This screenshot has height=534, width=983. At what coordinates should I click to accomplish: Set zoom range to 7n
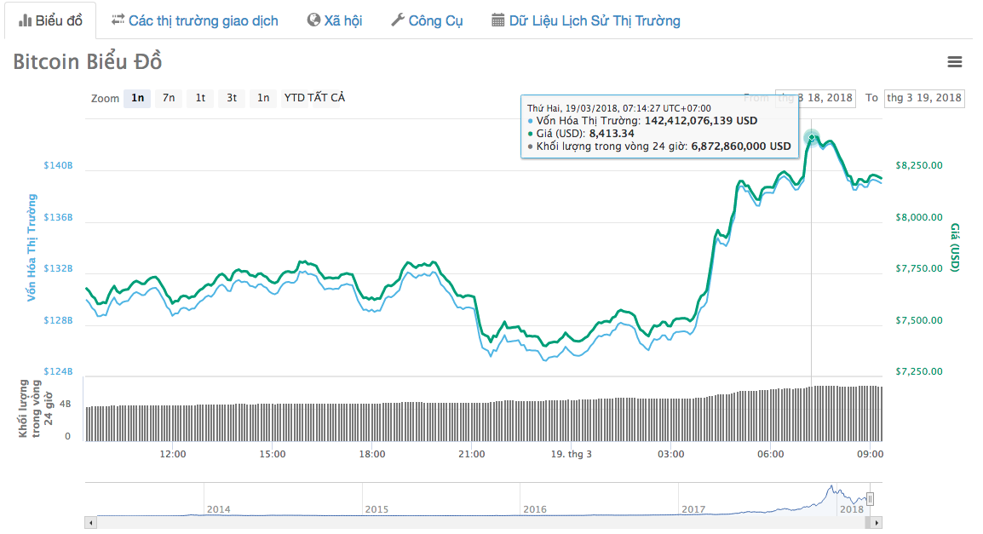[x=169, y=98]
